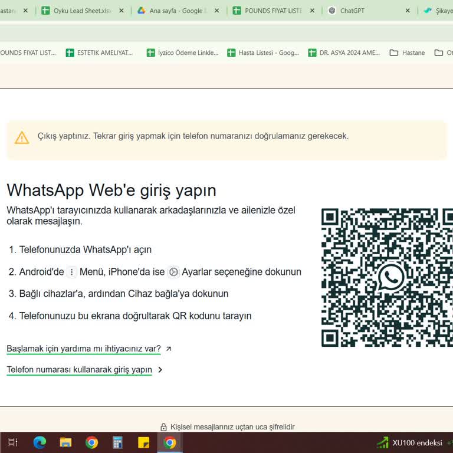
Task: Click the Android three-dot Menü icon in step 2
Action: [71, 272]
